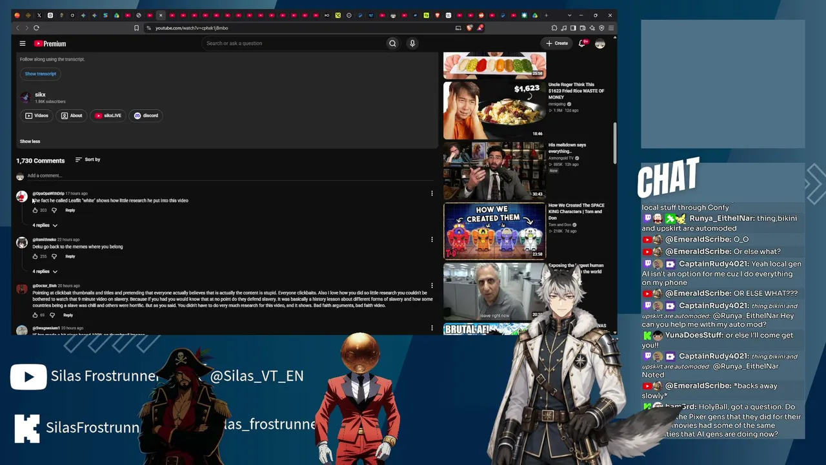Open the sikx channel Videos button
This screenshot has height=465, width=826.
37,116
